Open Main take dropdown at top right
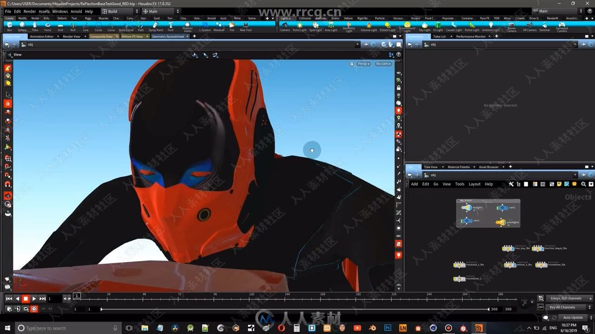Viewport: 595px width, 334px height. [x=557, y=11]
